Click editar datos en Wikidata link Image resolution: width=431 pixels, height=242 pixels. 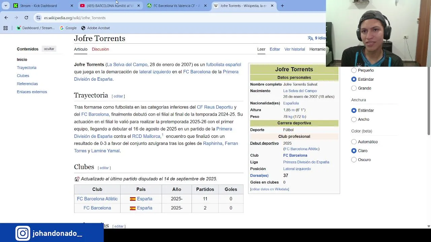click(270, 189)
